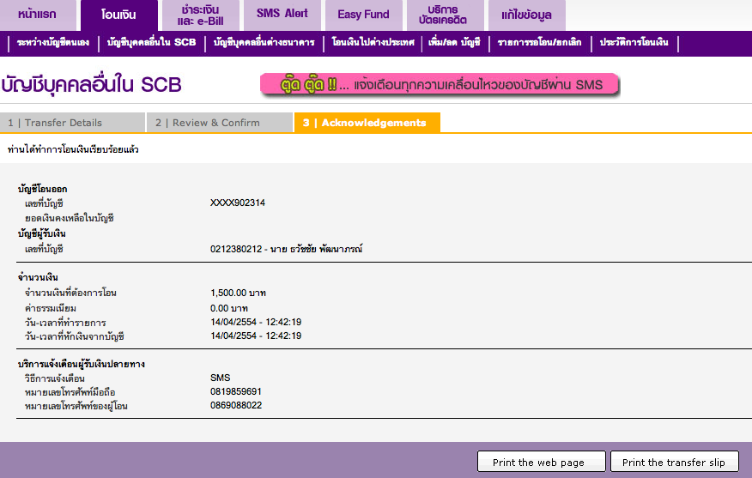Viewport: 752px width, 478px height.
Task: Click the 0.00 บาท fee value
Action: coord(229,308)
